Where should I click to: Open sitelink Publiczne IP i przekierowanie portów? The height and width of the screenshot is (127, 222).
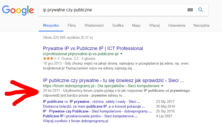pos(90,116)
